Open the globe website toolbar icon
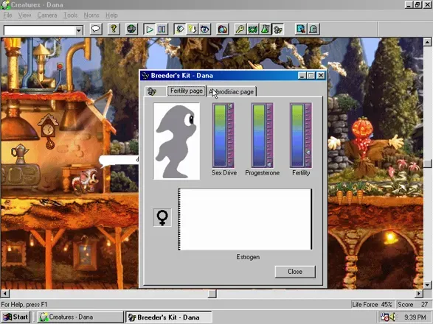Image resolution: width=433 pixels, height=324 pixels. [131, 29]
